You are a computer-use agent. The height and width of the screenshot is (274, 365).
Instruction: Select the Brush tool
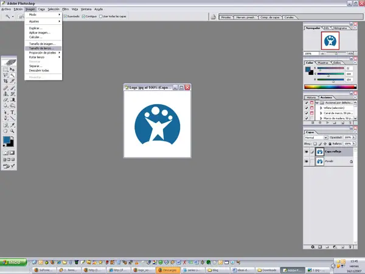12,88
